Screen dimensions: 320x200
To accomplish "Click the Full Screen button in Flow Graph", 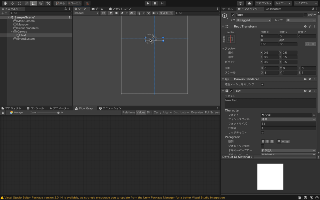I will tap(212, 112).
